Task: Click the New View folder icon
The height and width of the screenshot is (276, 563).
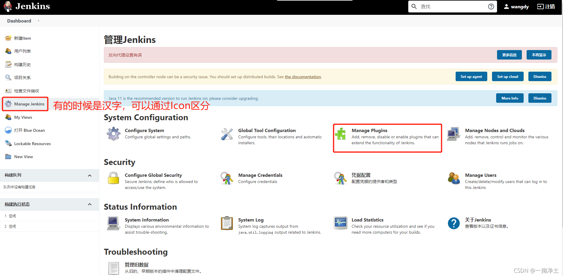Action: coord(8,157)
